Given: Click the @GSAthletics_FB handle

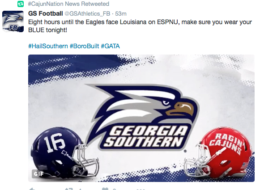Looking at the screenshot, I should (87, 14).
